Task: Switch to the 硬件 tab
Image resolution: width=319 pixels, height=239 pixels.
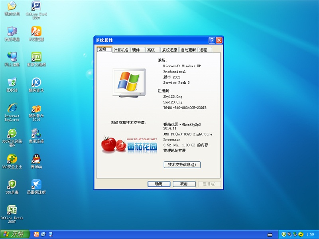Action: click(136, 50)
